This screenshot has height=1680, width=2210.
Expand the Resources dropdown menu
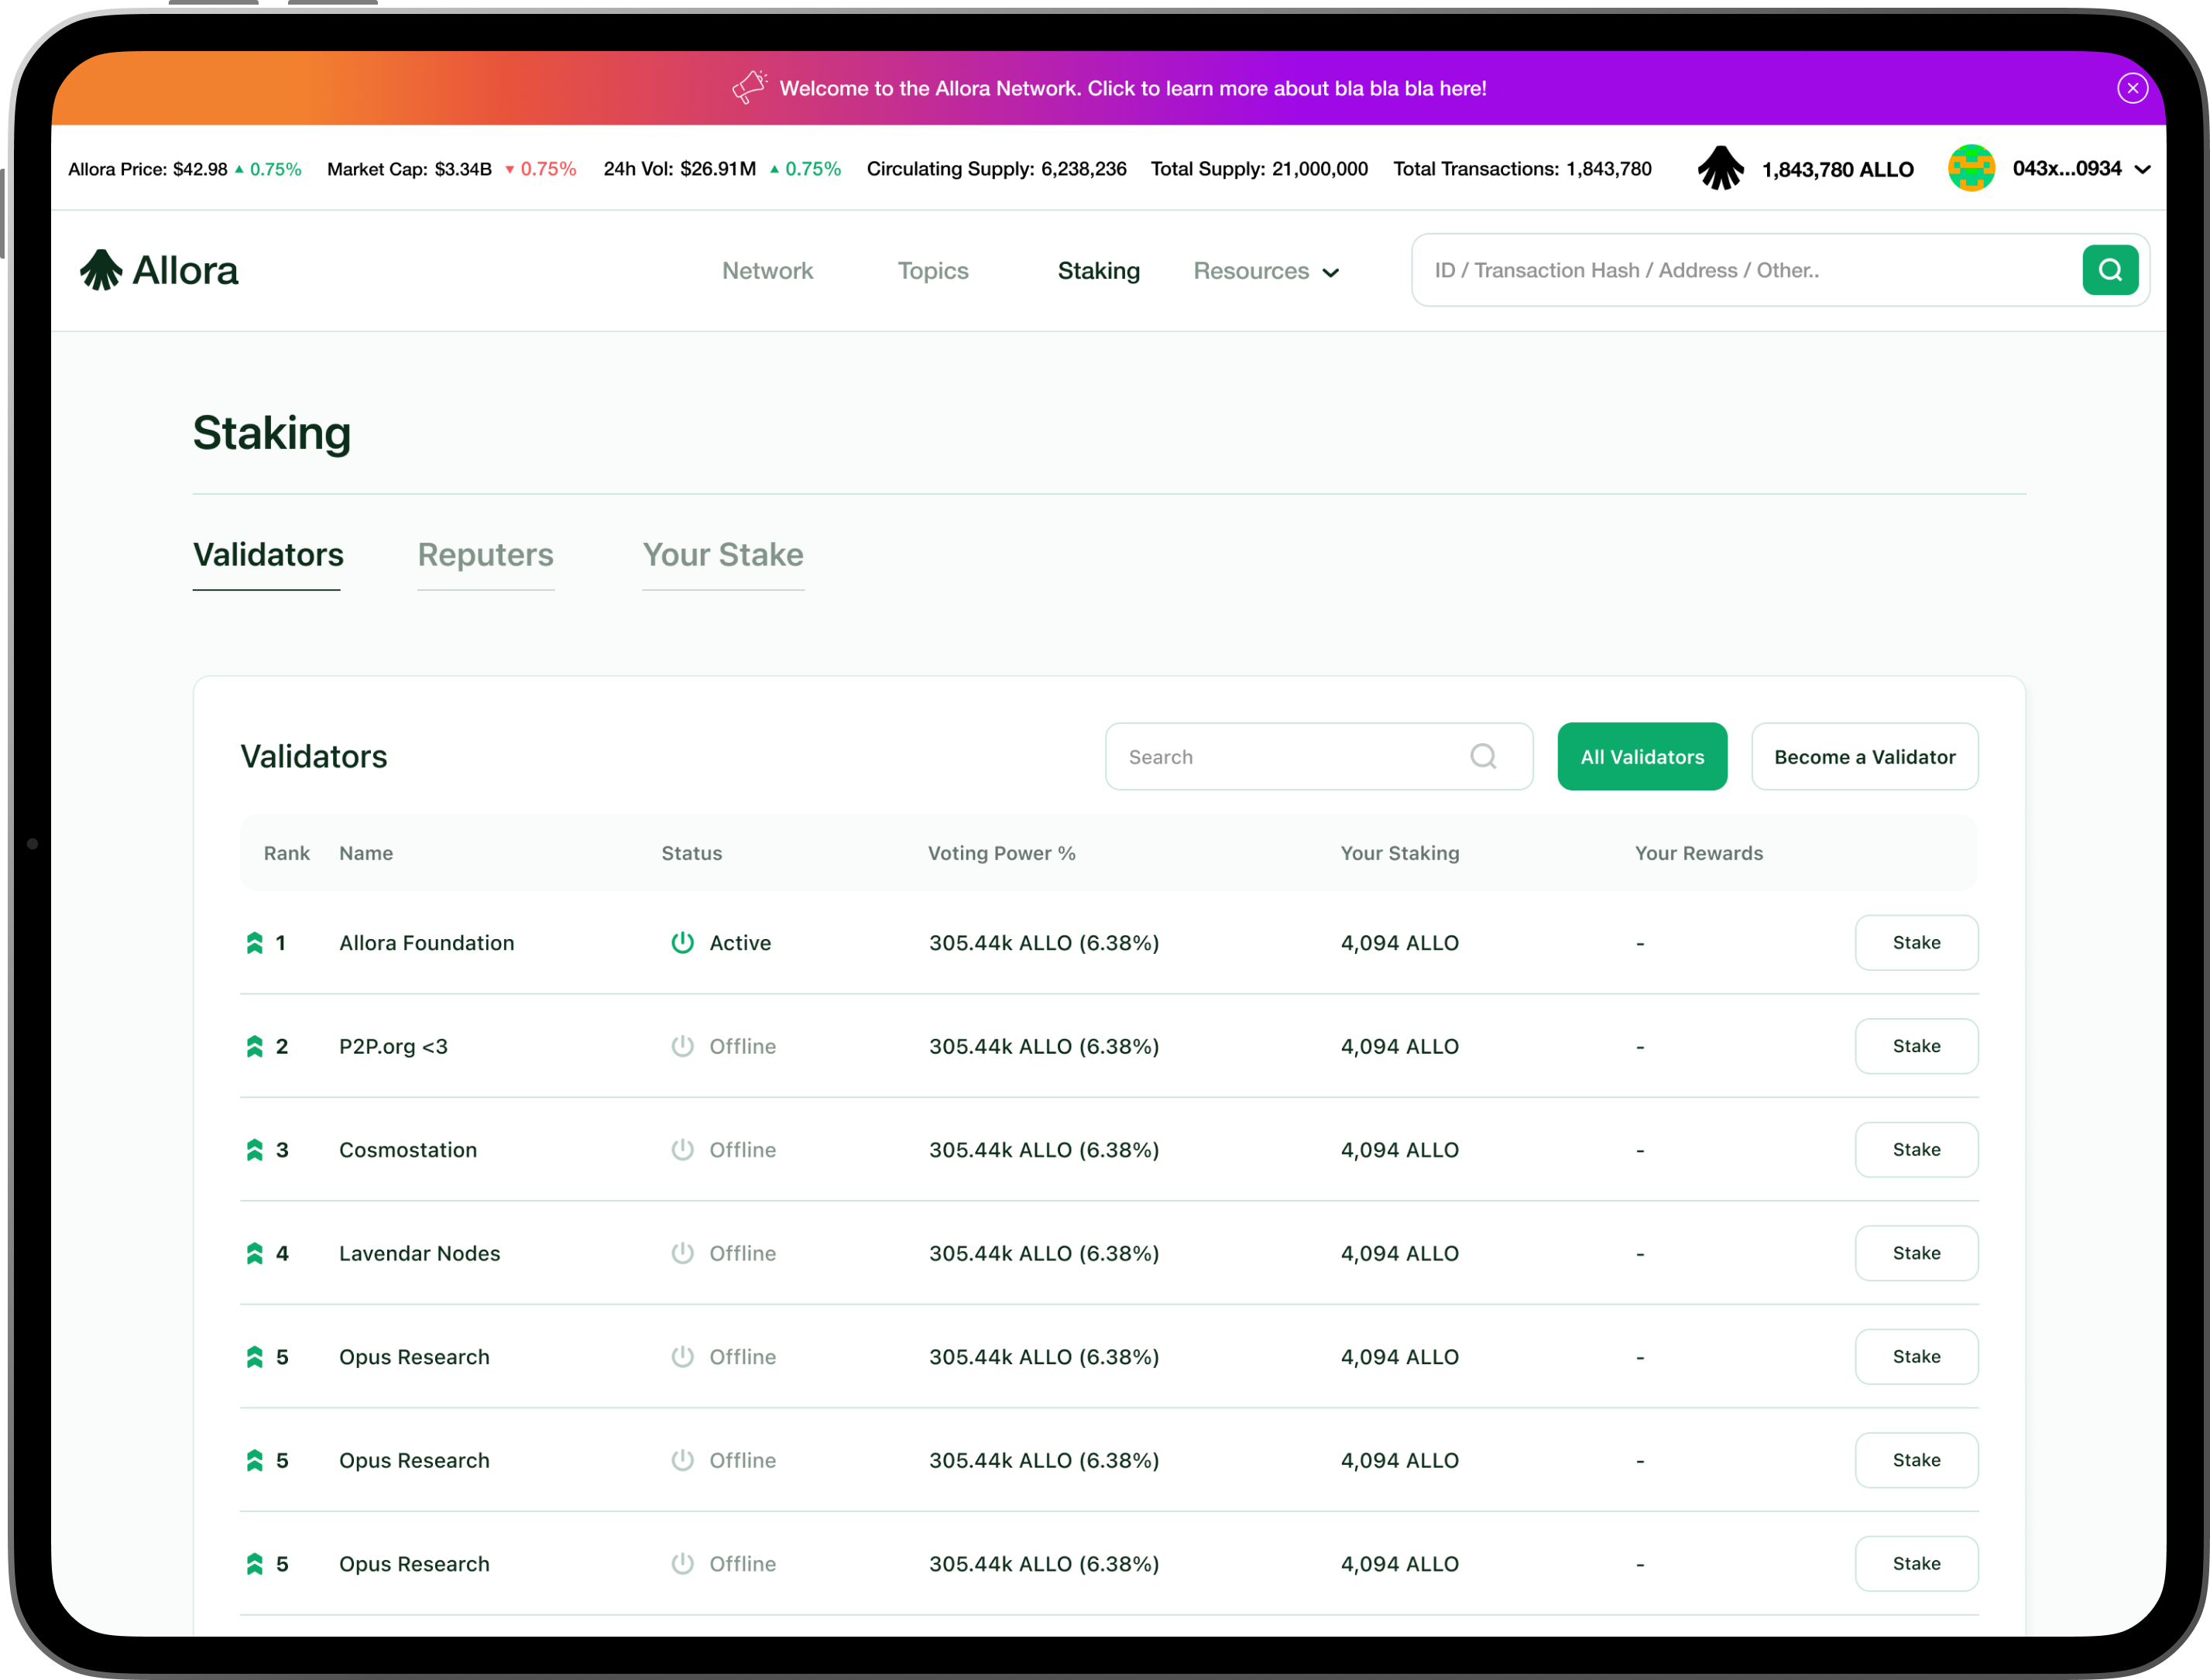tap(1265, 271)
